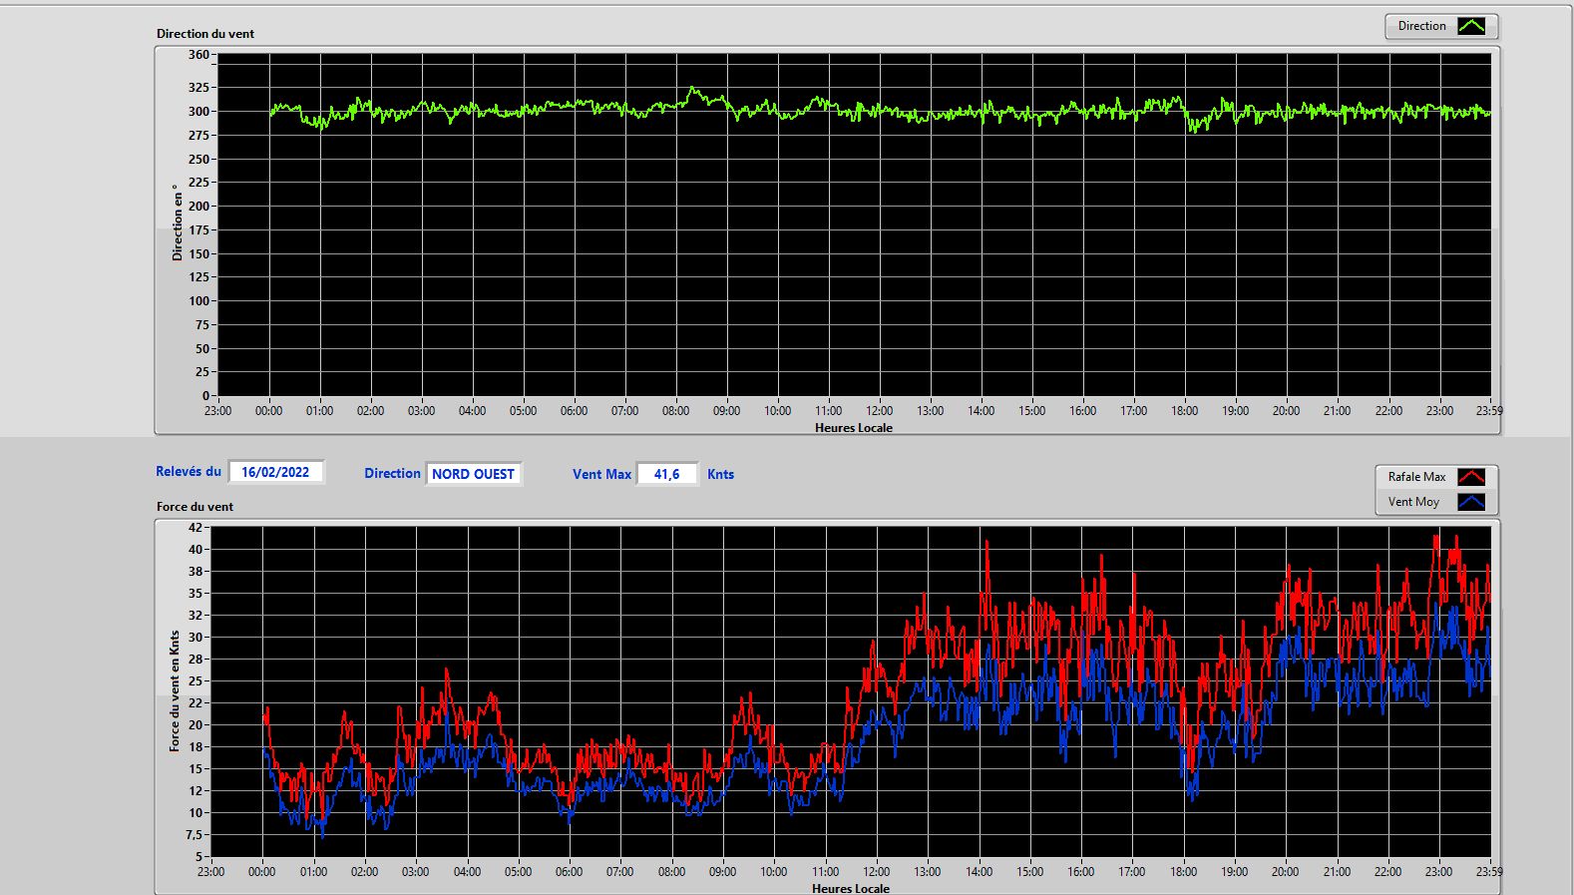Screen dimensions: 1574x895
Task: Click the 175 value on direction axis
Action: [x=198, y=229]
